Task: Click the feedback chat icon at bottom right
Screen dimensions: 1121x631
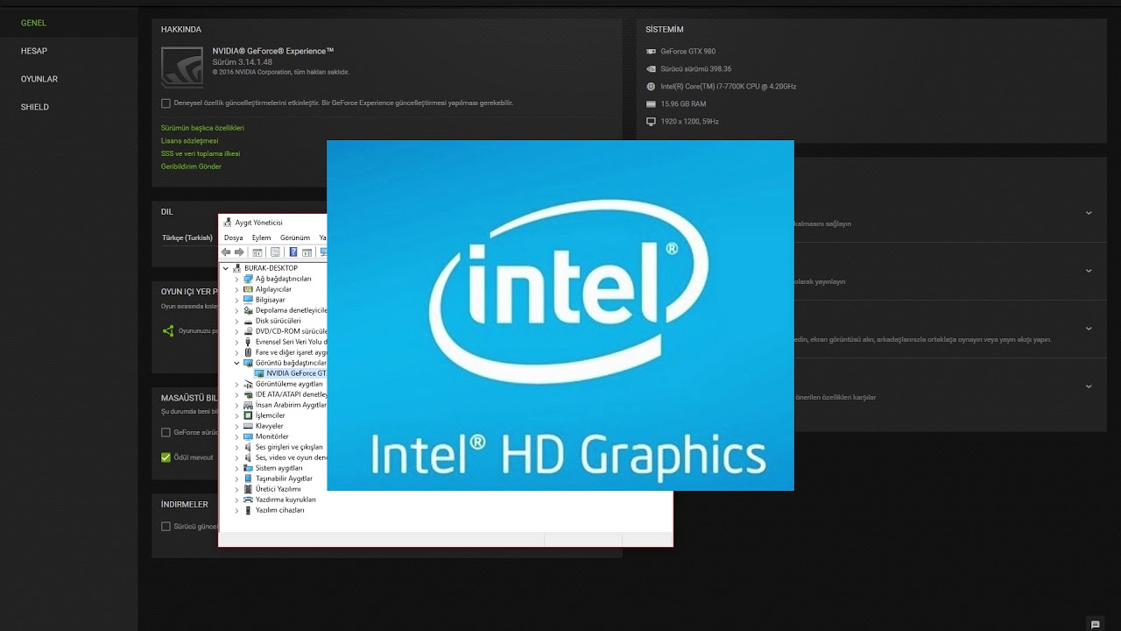Action: point(1095,625)
